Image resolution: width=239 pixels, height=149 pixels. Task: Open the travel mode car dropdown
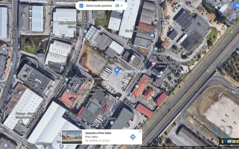pyautogui.click(x=119, y=6)
